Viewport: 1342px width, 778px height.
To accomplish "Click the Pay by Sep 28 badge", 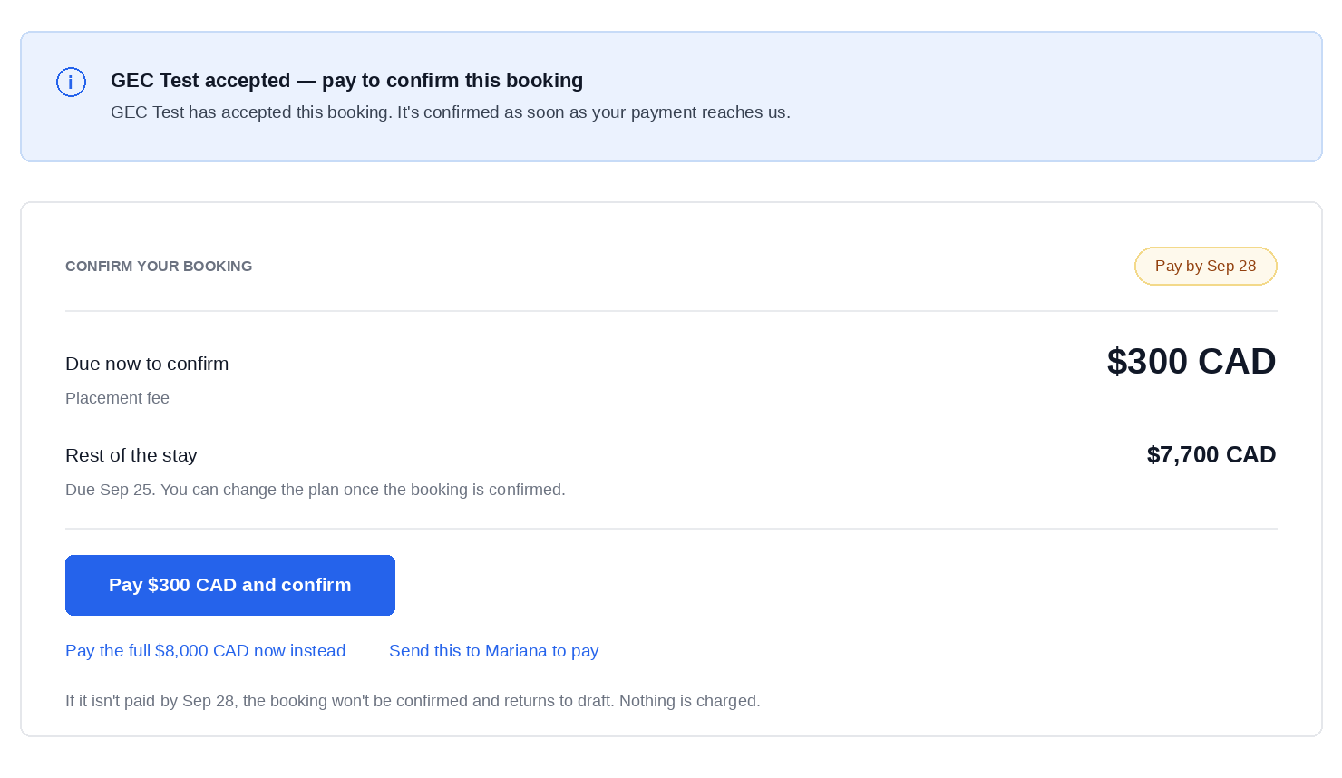I will pos(1206,267).
